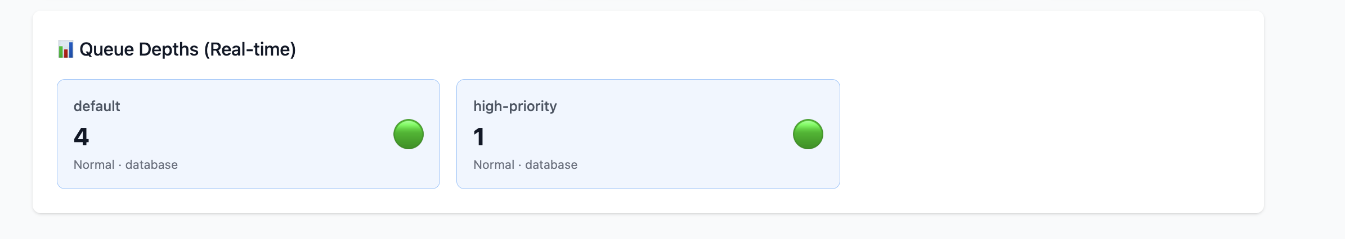
Task: Select the Queue Depths (Real-time) heading
Action: [187, 49]
